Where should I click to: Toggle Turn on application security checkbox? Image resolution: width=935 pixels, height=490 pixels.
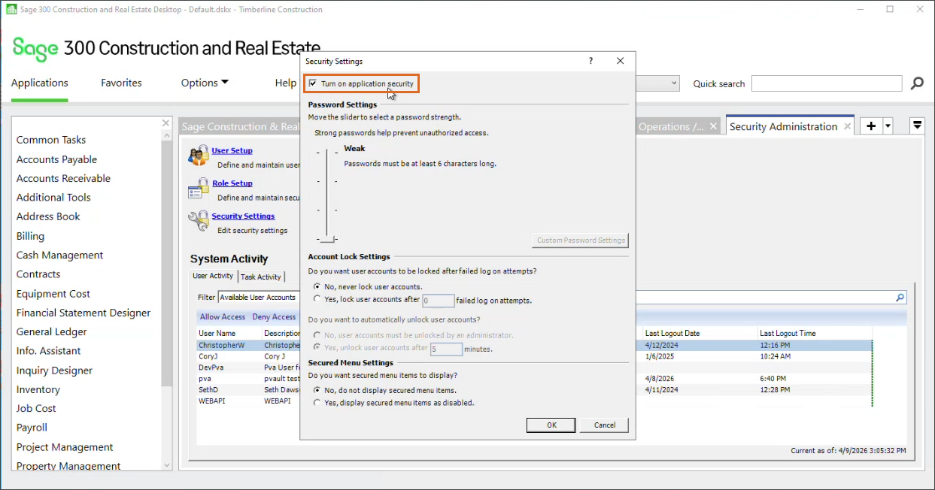[313, 83]
